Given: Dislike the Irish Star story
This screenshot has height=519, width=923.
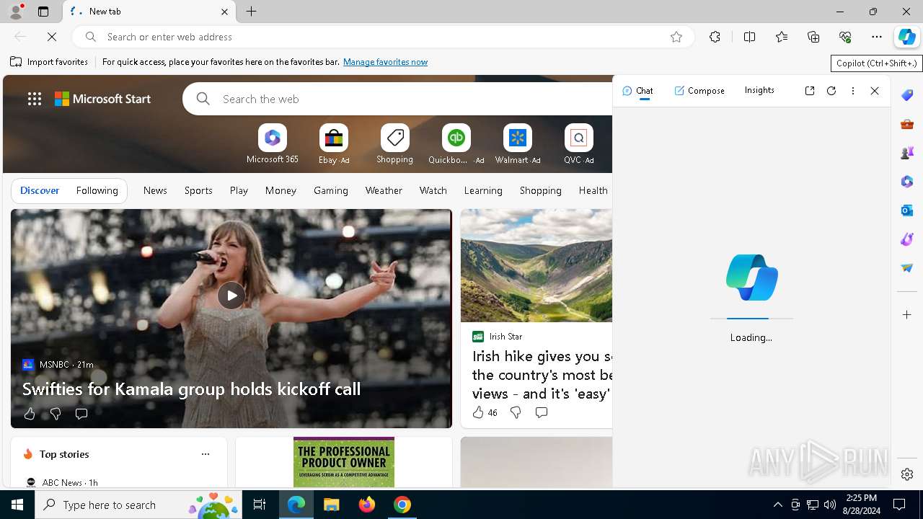Looking at the screenshot, I should pos(516,412).
